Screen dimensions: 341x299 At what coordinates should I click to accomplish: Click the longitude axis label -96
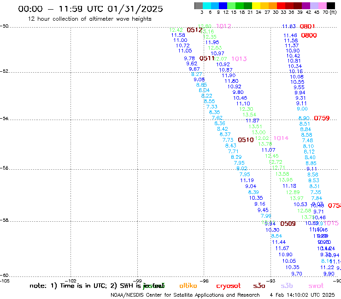click(x=204, y=281)
